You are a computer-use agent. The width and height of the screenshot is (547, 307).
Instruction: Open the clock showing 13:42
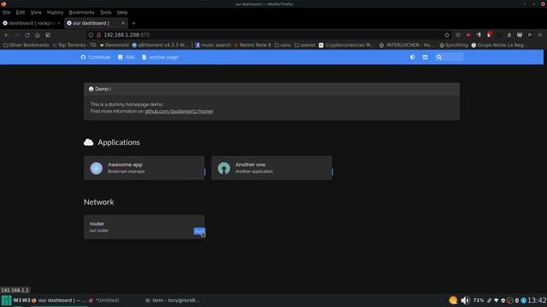point(537,300)
